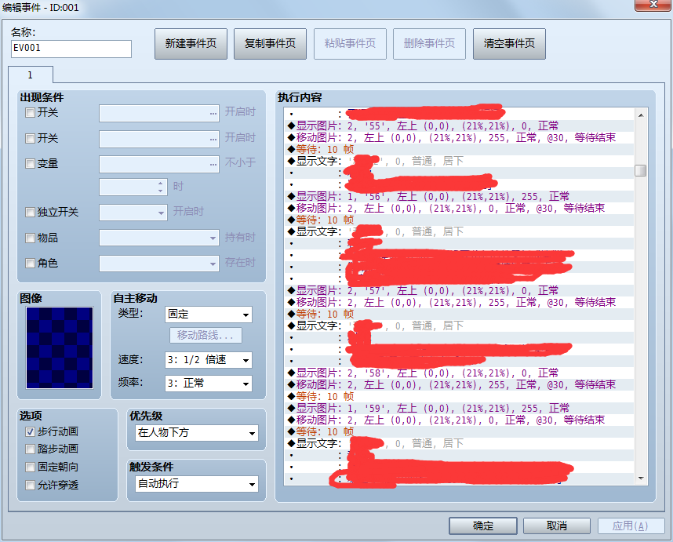673x542 pixels.
Task: Select 移动图片 line below 显示图片 '56'
Action: (x=459, y=208)
